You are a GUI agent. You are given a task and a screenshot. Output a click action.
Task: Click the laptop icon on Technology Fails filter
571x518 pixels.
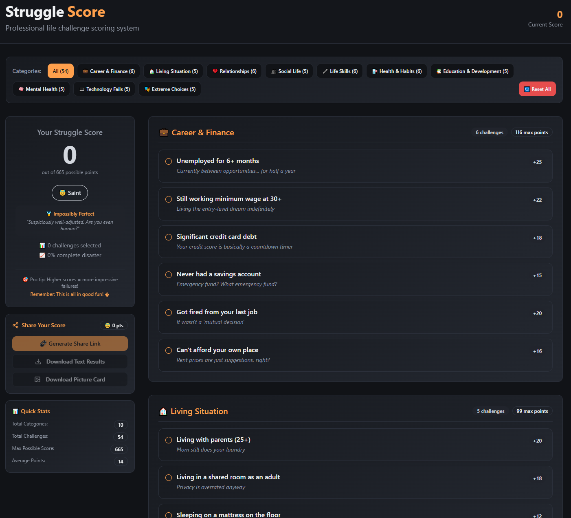(x=81, y=89)
